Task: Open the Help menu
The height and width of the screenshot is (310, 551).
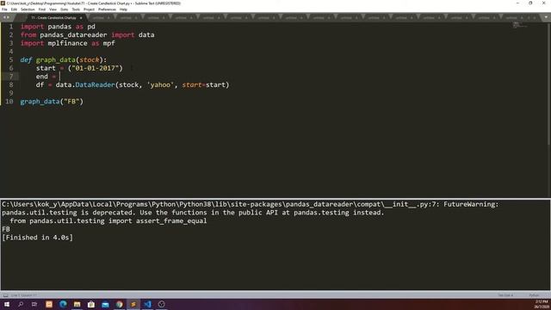Action: coord(123,9)
